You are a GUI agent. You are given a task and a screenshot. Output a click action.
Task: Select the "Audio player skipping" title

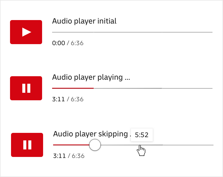90,134
